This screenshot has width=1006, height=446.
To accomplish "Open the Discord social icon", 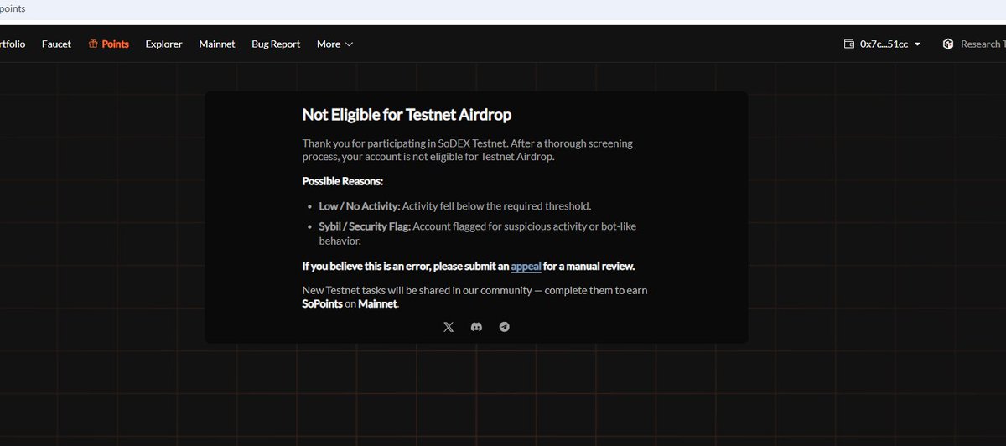I will (476, 327).
